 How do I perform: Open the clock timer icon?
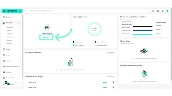point(158,11)
